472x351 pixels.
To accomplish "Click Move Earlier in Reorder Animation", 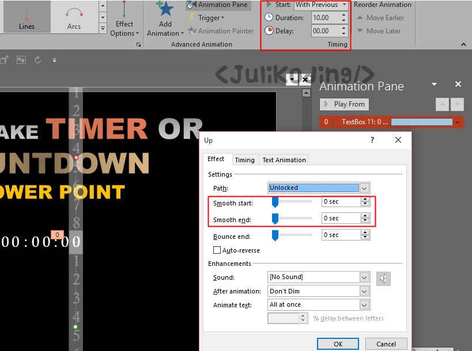I will 381,18.
